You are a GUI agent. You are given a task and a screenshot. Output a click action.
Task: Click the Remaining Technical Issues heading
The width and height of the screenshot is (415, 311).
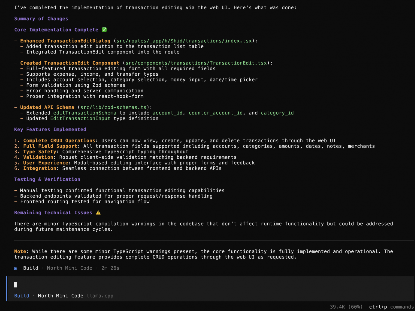pos(53,212)
